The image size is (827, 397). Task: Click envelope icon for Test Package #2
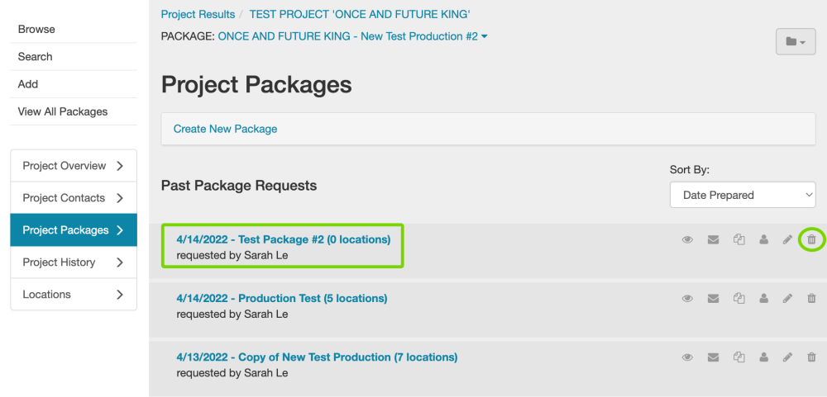(x=713, y=240)
